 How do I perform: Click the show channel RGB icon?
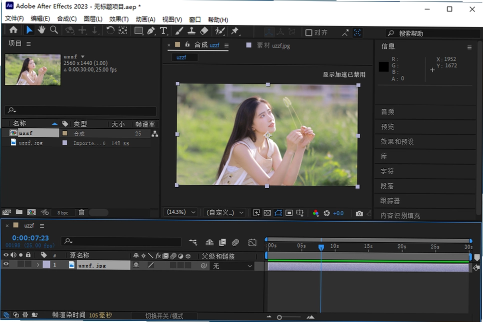pos(315,213)
